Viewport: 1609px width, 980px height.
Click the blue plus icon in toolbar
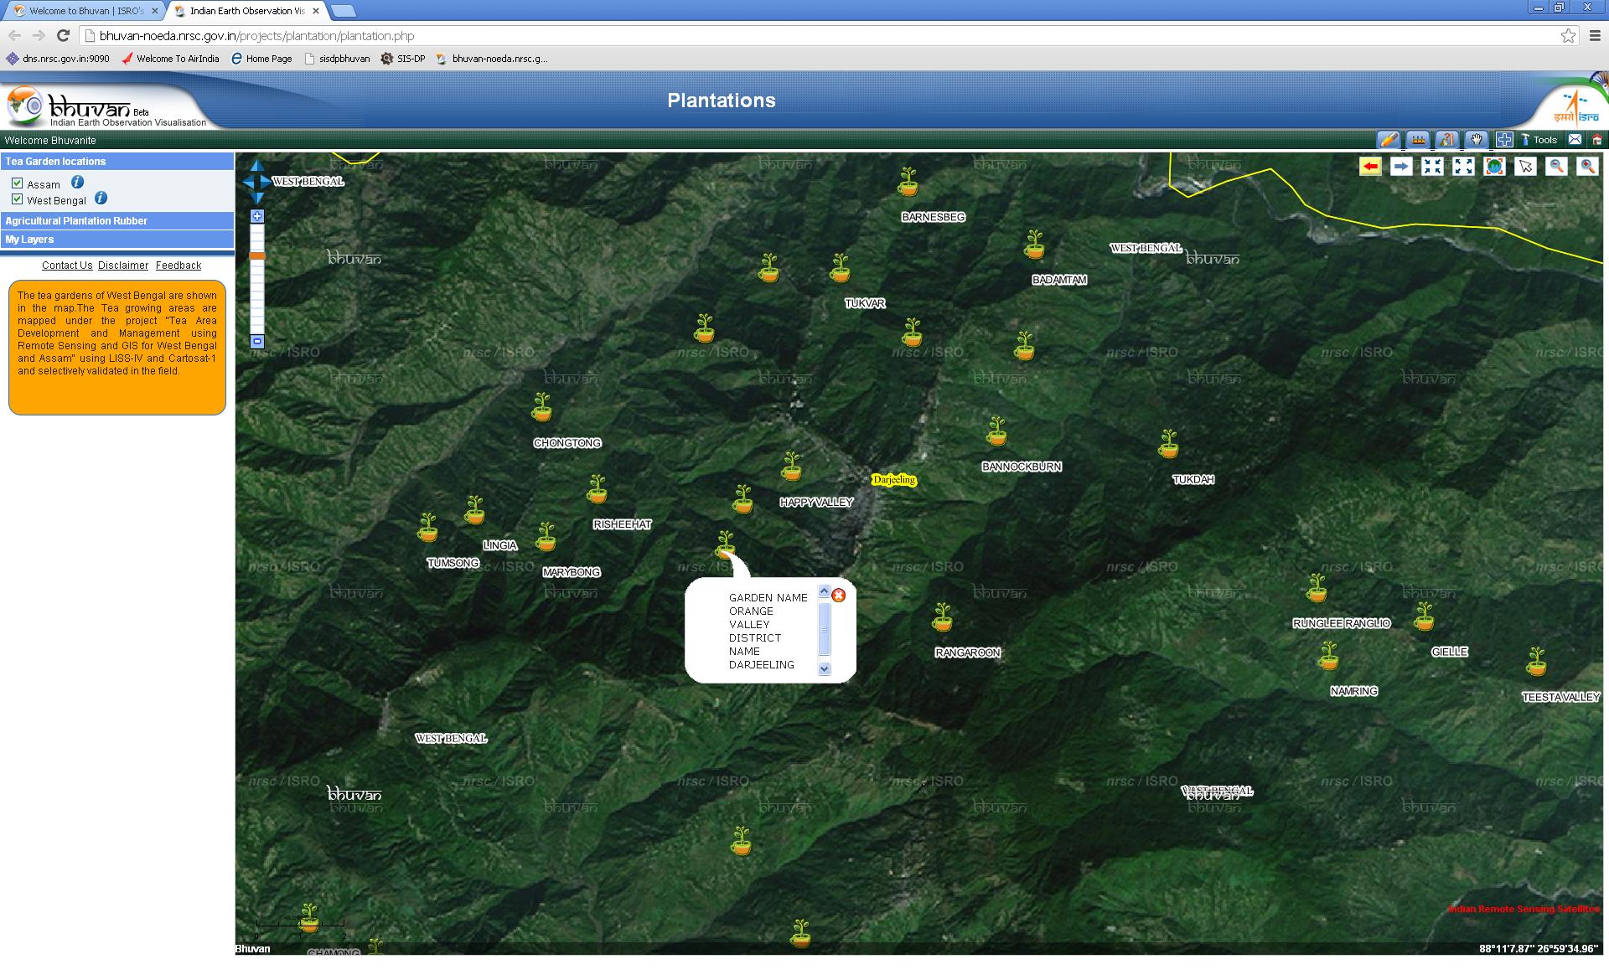coord(1504,140)
